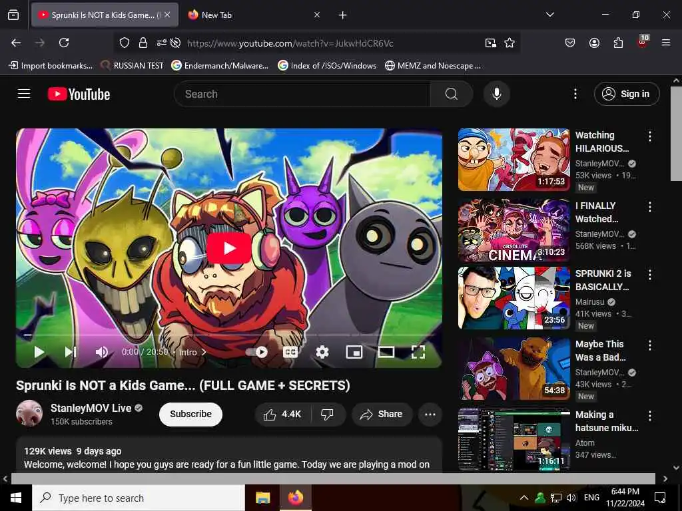The image size is (682, 511).
Task: Open the Watching HILARIOUS video thumbnail
Action: (513, 160)
